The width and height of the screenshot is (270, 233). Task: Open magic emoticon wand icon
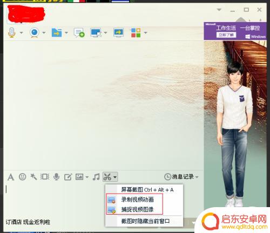point(33,177)
